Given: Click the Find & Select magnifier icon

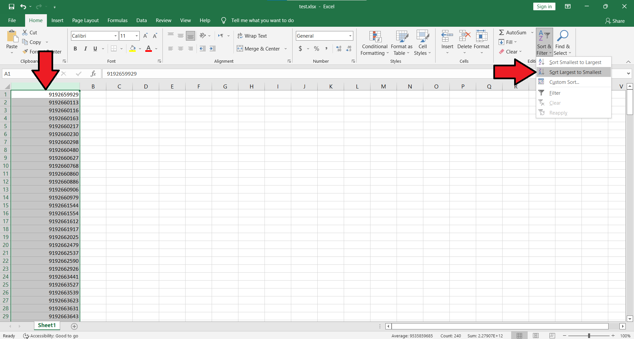Looking at the screenshot, I should pos(562,36).
